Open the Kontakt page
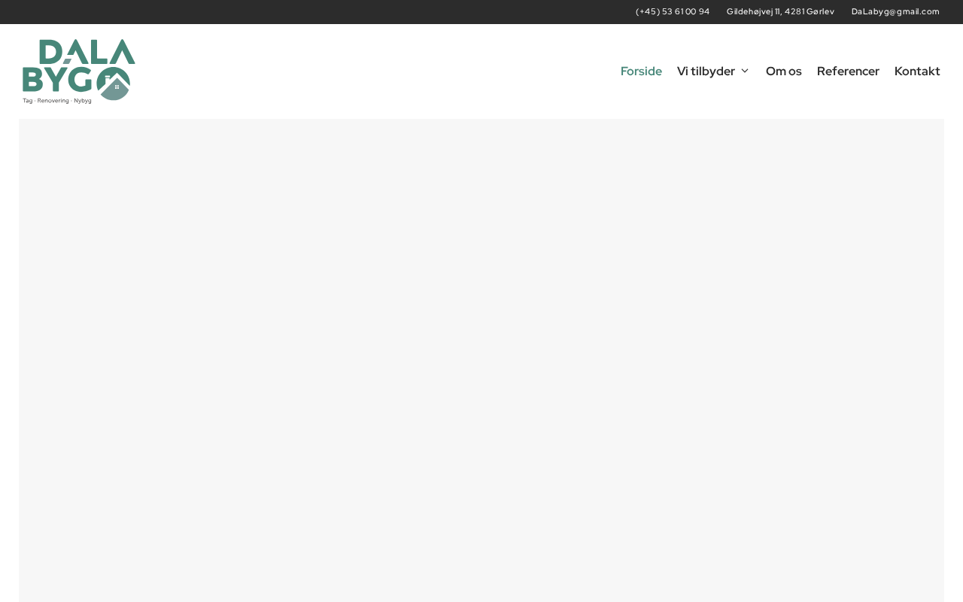Image resolution: width=963 pixels, height=602 pixels. (x=917, y=71)
